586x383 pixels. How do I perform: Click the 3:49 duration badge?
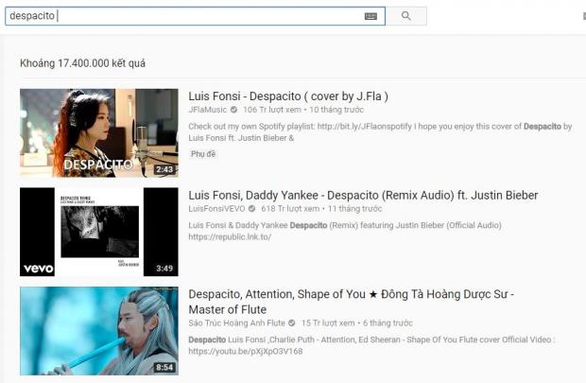point(164,269)
